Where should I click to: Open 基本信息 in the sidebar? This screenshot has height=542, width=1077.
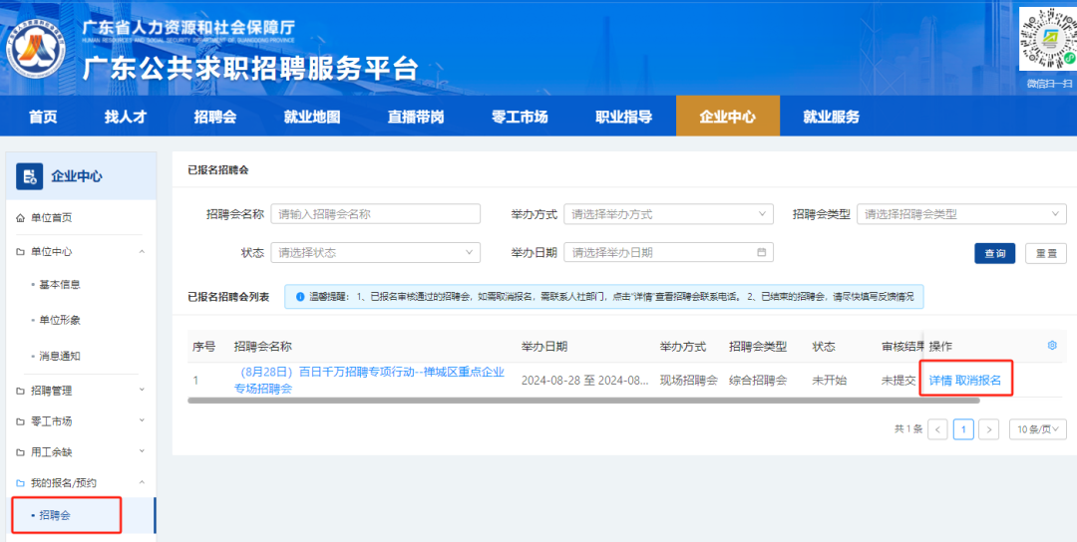pyautogui.click(x=60, y=284)
